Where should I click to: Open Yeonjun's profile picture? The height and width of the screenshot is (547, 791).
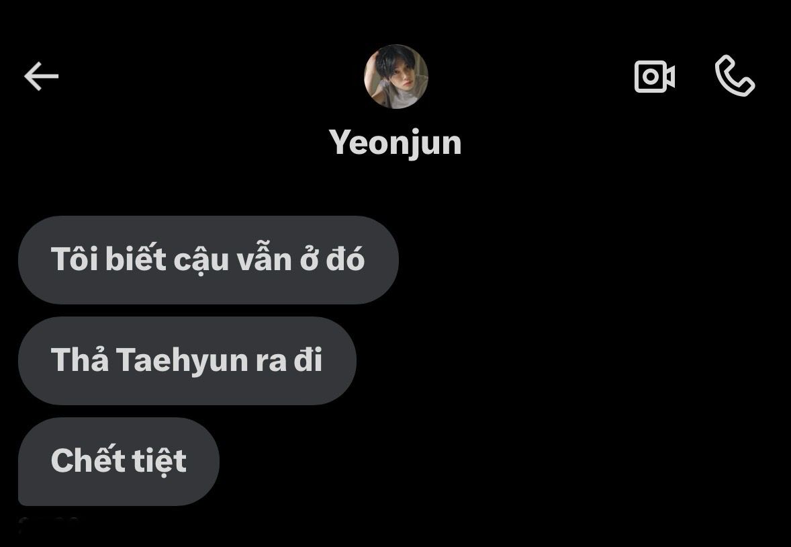[x=396, y=77]
